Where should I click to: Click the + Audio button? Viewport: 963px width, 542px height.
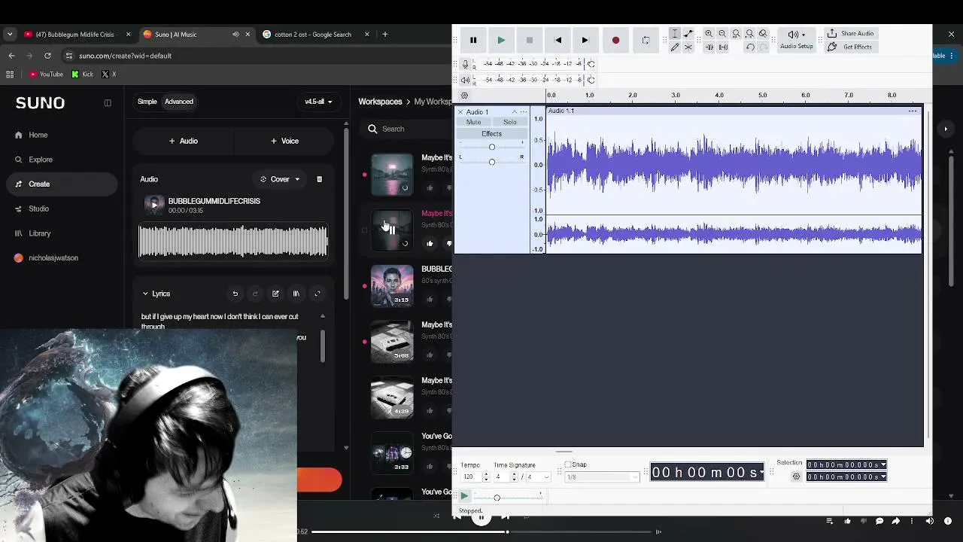coord(184,141)
